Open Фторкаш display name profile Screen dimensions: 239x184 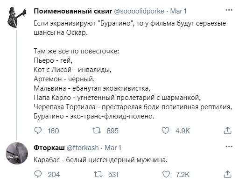pos(49,148)
